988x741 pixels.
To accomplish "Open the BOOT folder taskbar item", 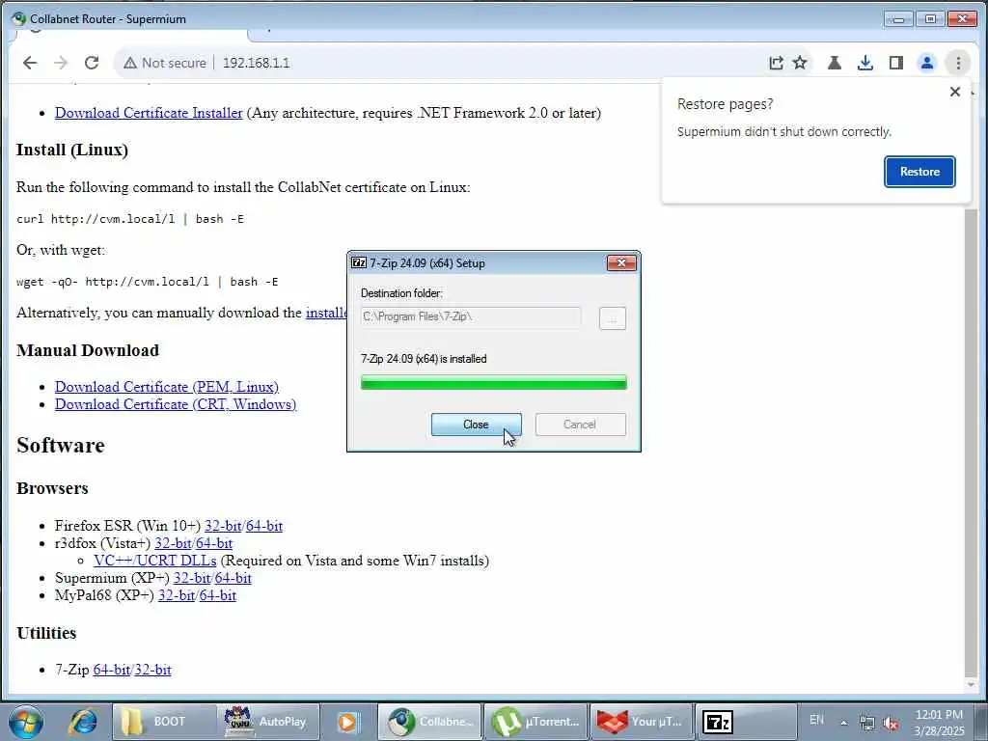I will click(x=162, y=722).
